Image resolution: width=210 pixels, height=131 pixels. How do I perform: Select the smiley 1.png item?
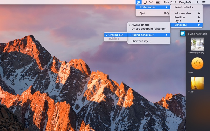click(x=197, y=63)
